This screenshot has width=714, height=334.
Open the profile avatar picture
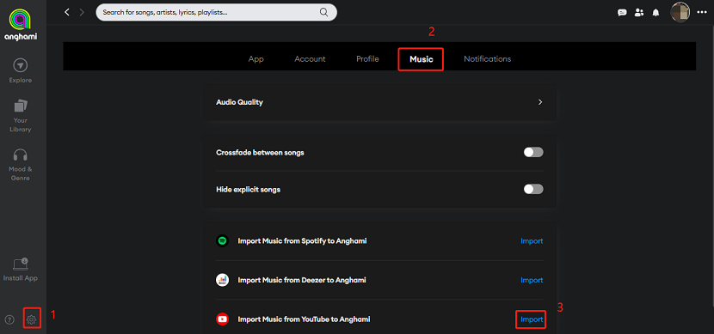[680, 12]
